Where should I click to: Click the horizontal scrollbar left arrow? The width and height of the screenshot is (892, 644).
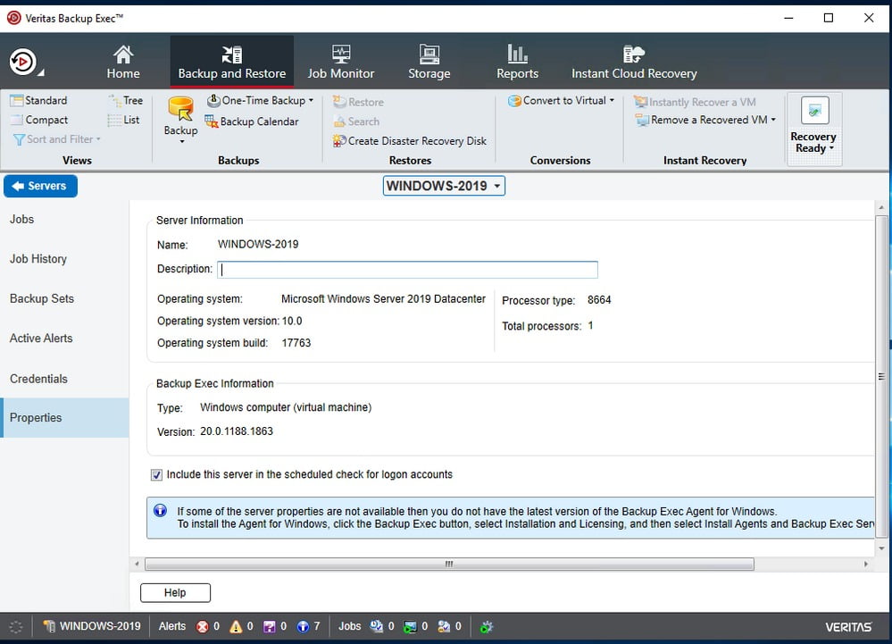click(x=137, y=565)
